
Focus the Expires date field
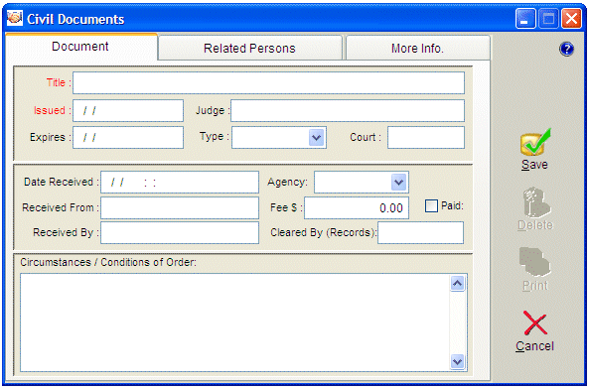(x=128, y=138)
